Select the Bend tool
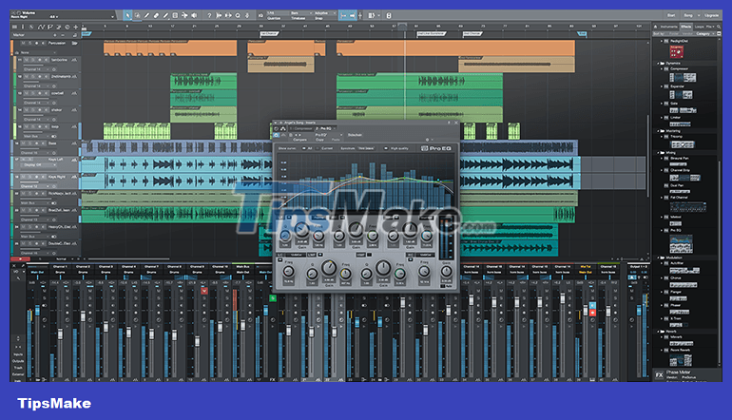This screenshot has width=732, height=420. (184, 15)
